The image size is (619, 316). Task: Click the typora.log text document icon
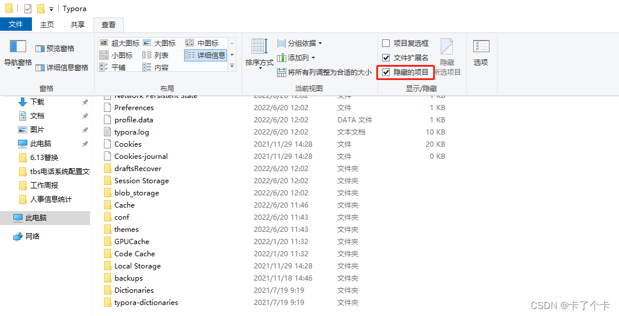(107, 132)
